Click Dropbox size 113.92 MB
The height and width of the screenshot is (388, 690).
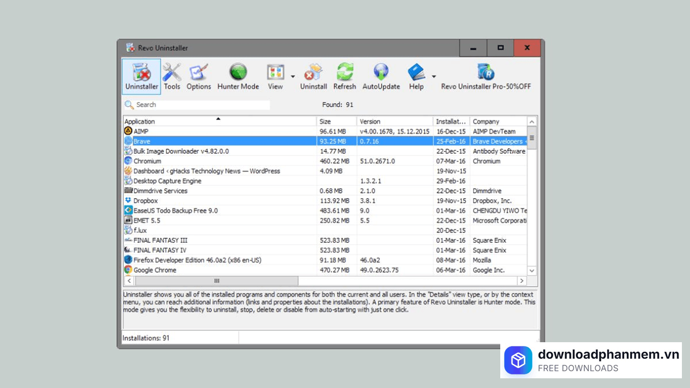(335, 200)
